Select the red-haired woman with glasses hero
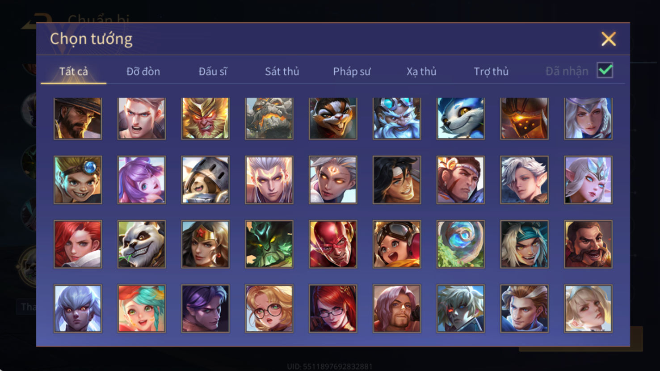This screenshot has width=660, height=371. click(333, 308)
